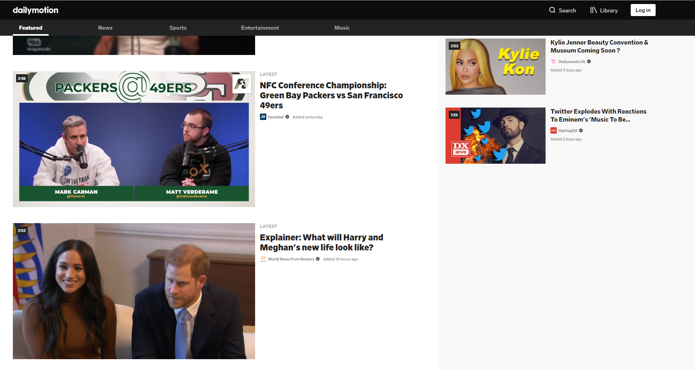Viewport: 695px width, 370px height.
Task: Open the Kylie Jenner video thumbnail
Action: click(x=495, y=66)
